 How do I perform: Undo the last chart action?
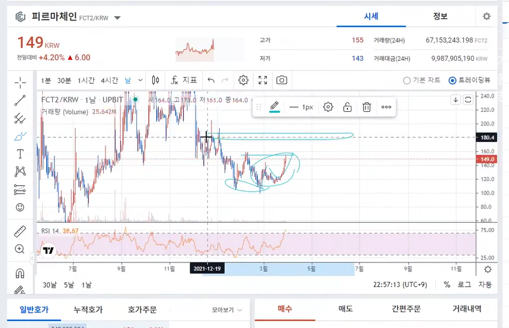[x=211, y=80]
